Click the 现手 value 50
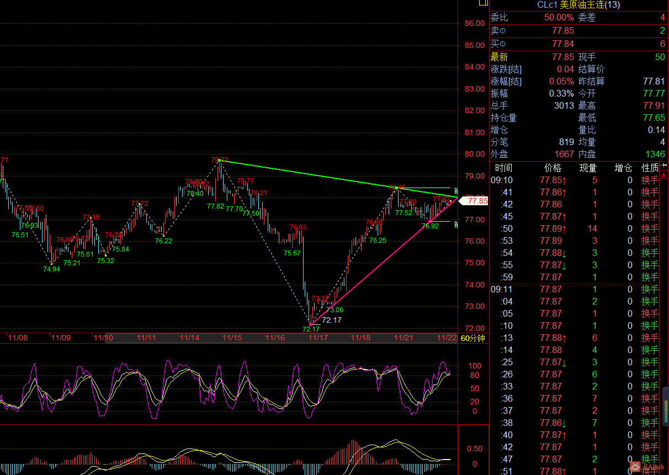The image size is (669, 475). pyautogui.click(x=660, y=57)
